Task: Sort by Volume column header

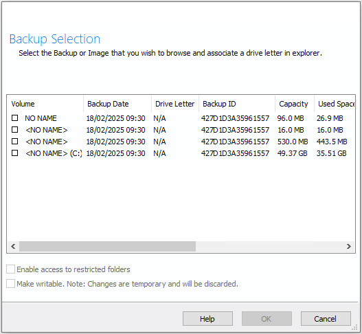Action: coord(45,104)
